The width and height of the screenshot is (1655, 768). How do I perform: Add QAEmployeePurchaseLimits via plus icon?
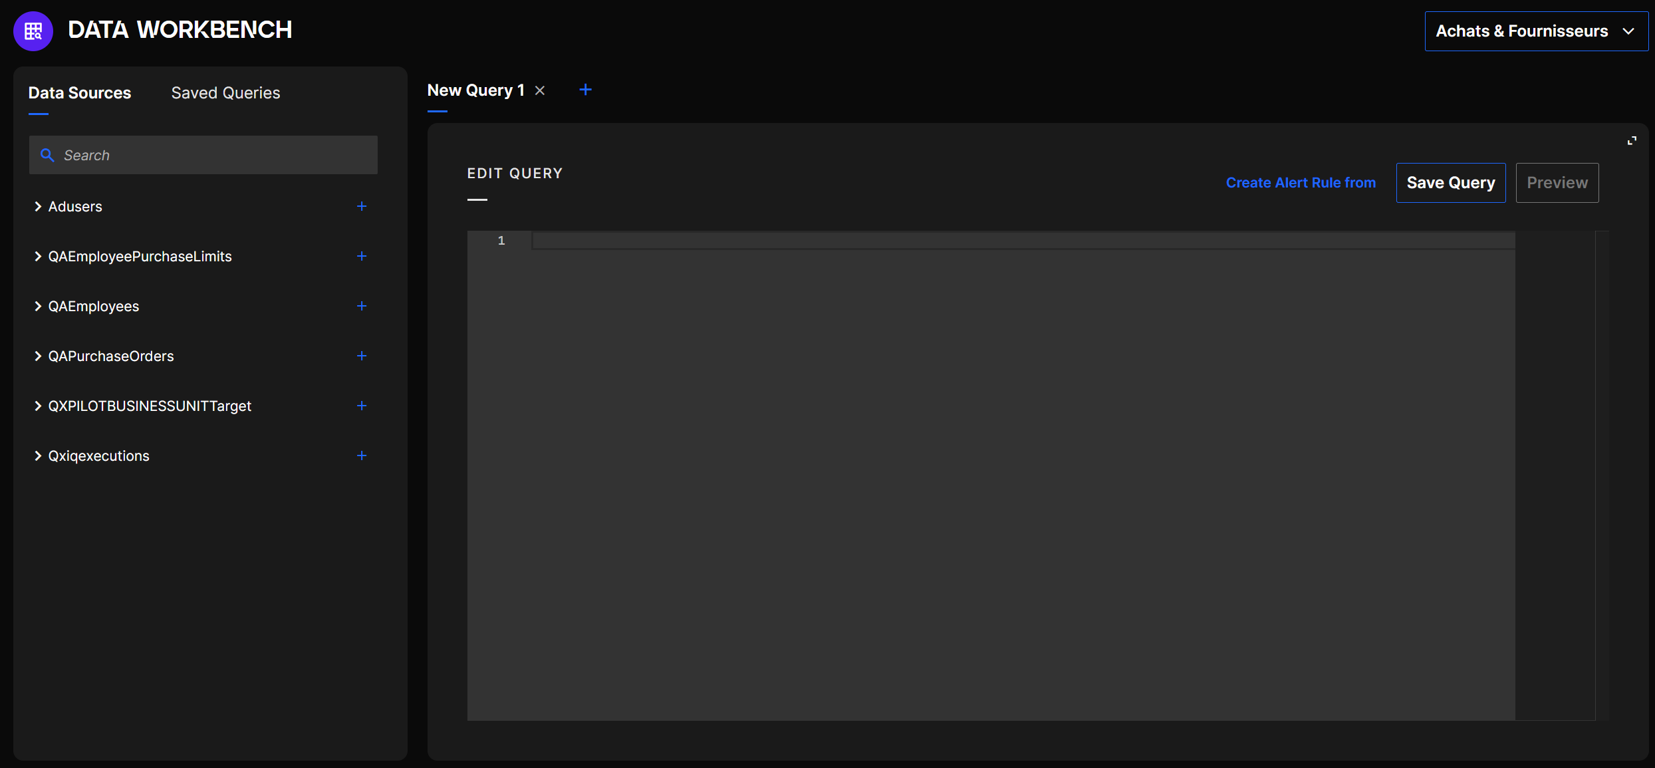pos(362,256)
